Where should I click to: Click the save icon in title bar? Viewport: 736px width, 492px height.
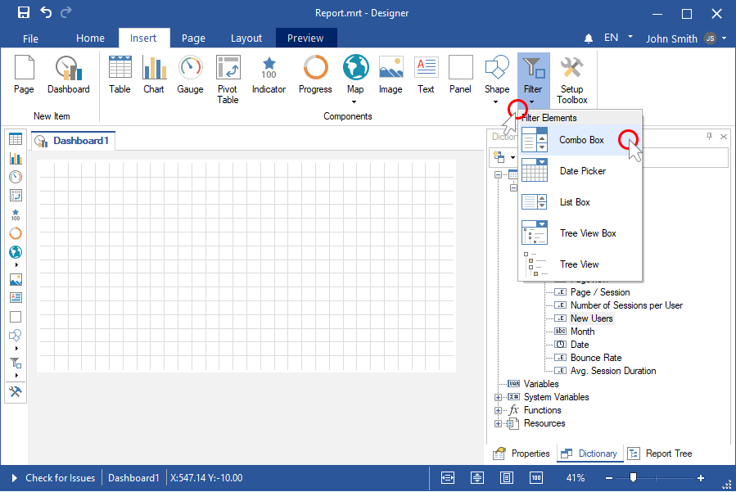(x=24, y=13)
